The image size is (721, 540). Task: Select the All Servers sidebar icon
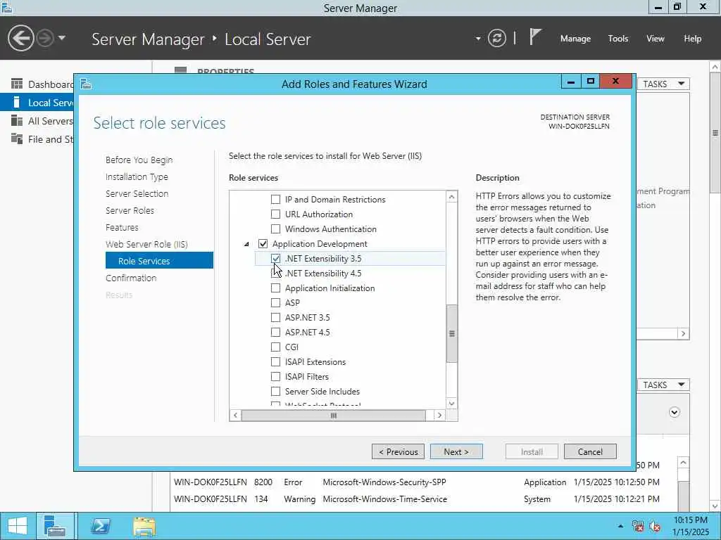(17, 121)
